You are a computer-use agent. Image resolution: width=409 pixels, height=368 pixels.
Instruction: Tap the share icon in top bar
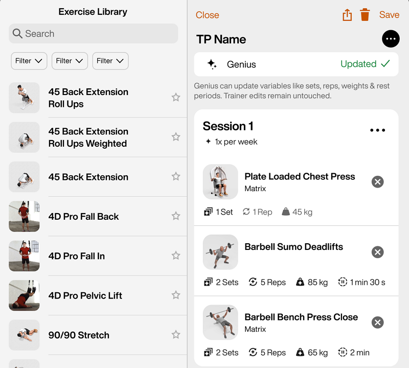click(347, 15)
